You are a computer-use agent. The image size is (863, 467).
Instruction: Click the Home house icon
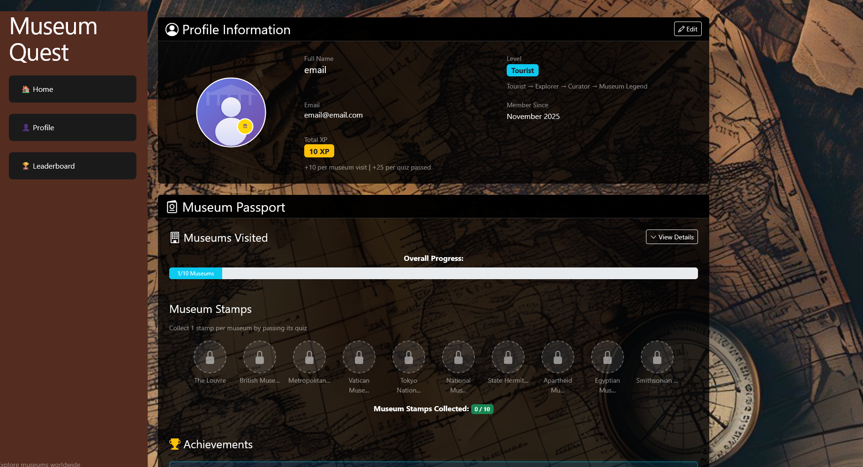click(x=26, y=89)
